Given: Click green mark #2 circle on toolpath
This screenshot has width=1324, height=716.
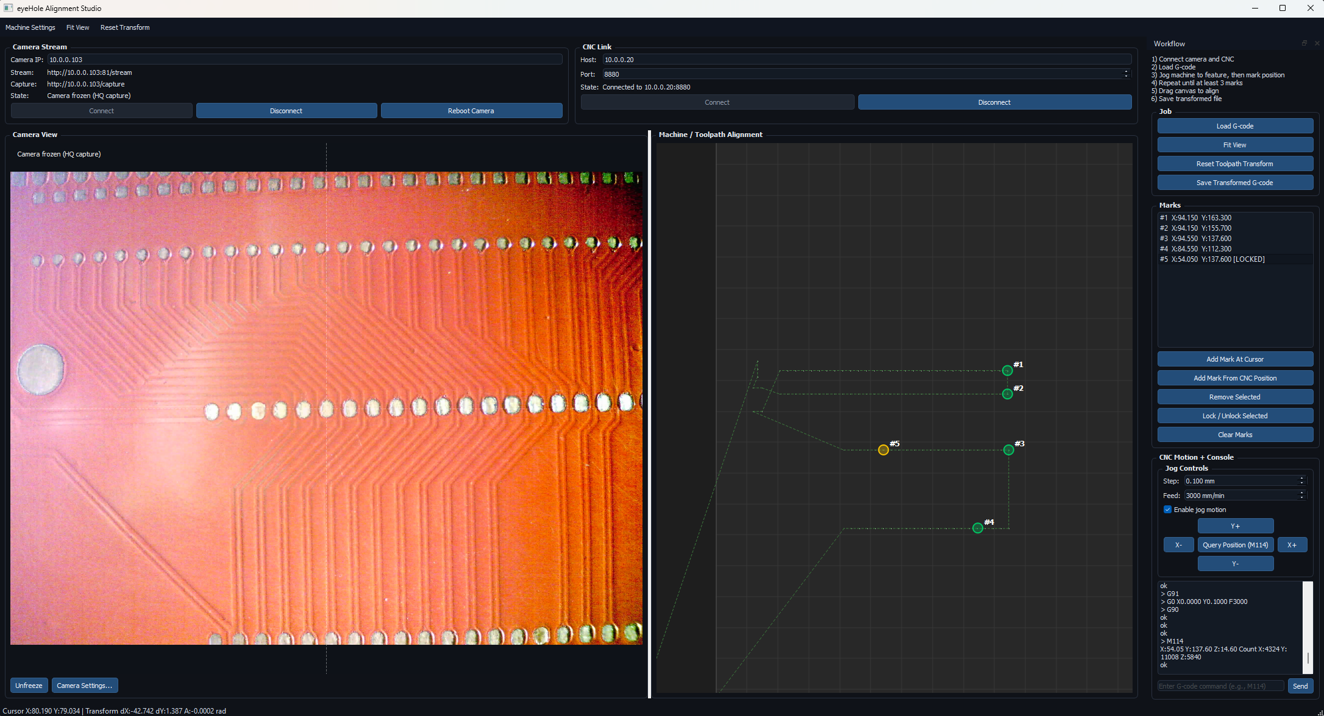Looking at the screenshot, I should pyautogui.click(x=1007, y=394).
